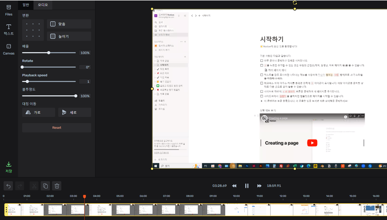
Task: Flip vertically with 세로 button
Action: coord(75,112)
